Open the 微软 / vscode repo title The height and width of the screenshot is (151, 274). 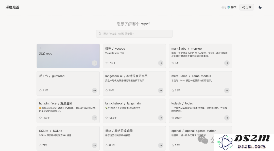click(115, 49)
